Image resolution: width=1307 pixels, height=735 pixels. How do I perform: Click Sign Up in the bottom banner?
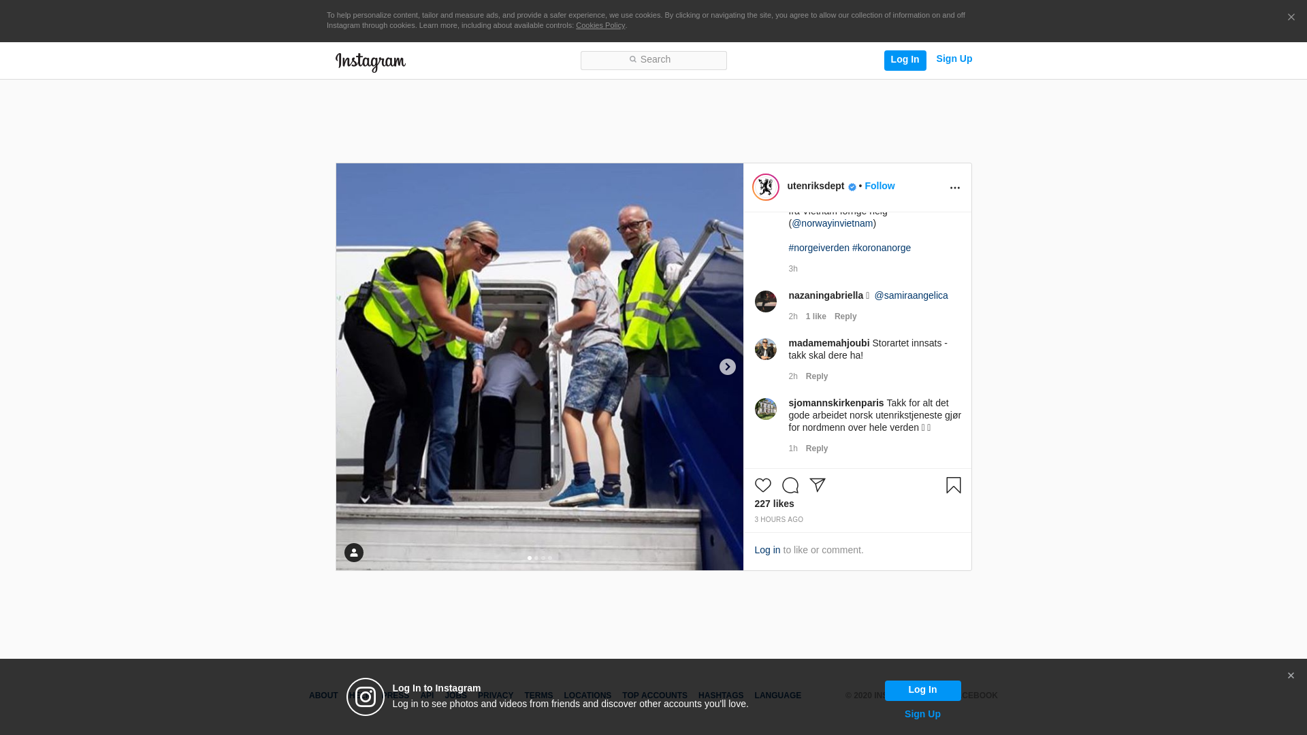(x=922, y=715)
